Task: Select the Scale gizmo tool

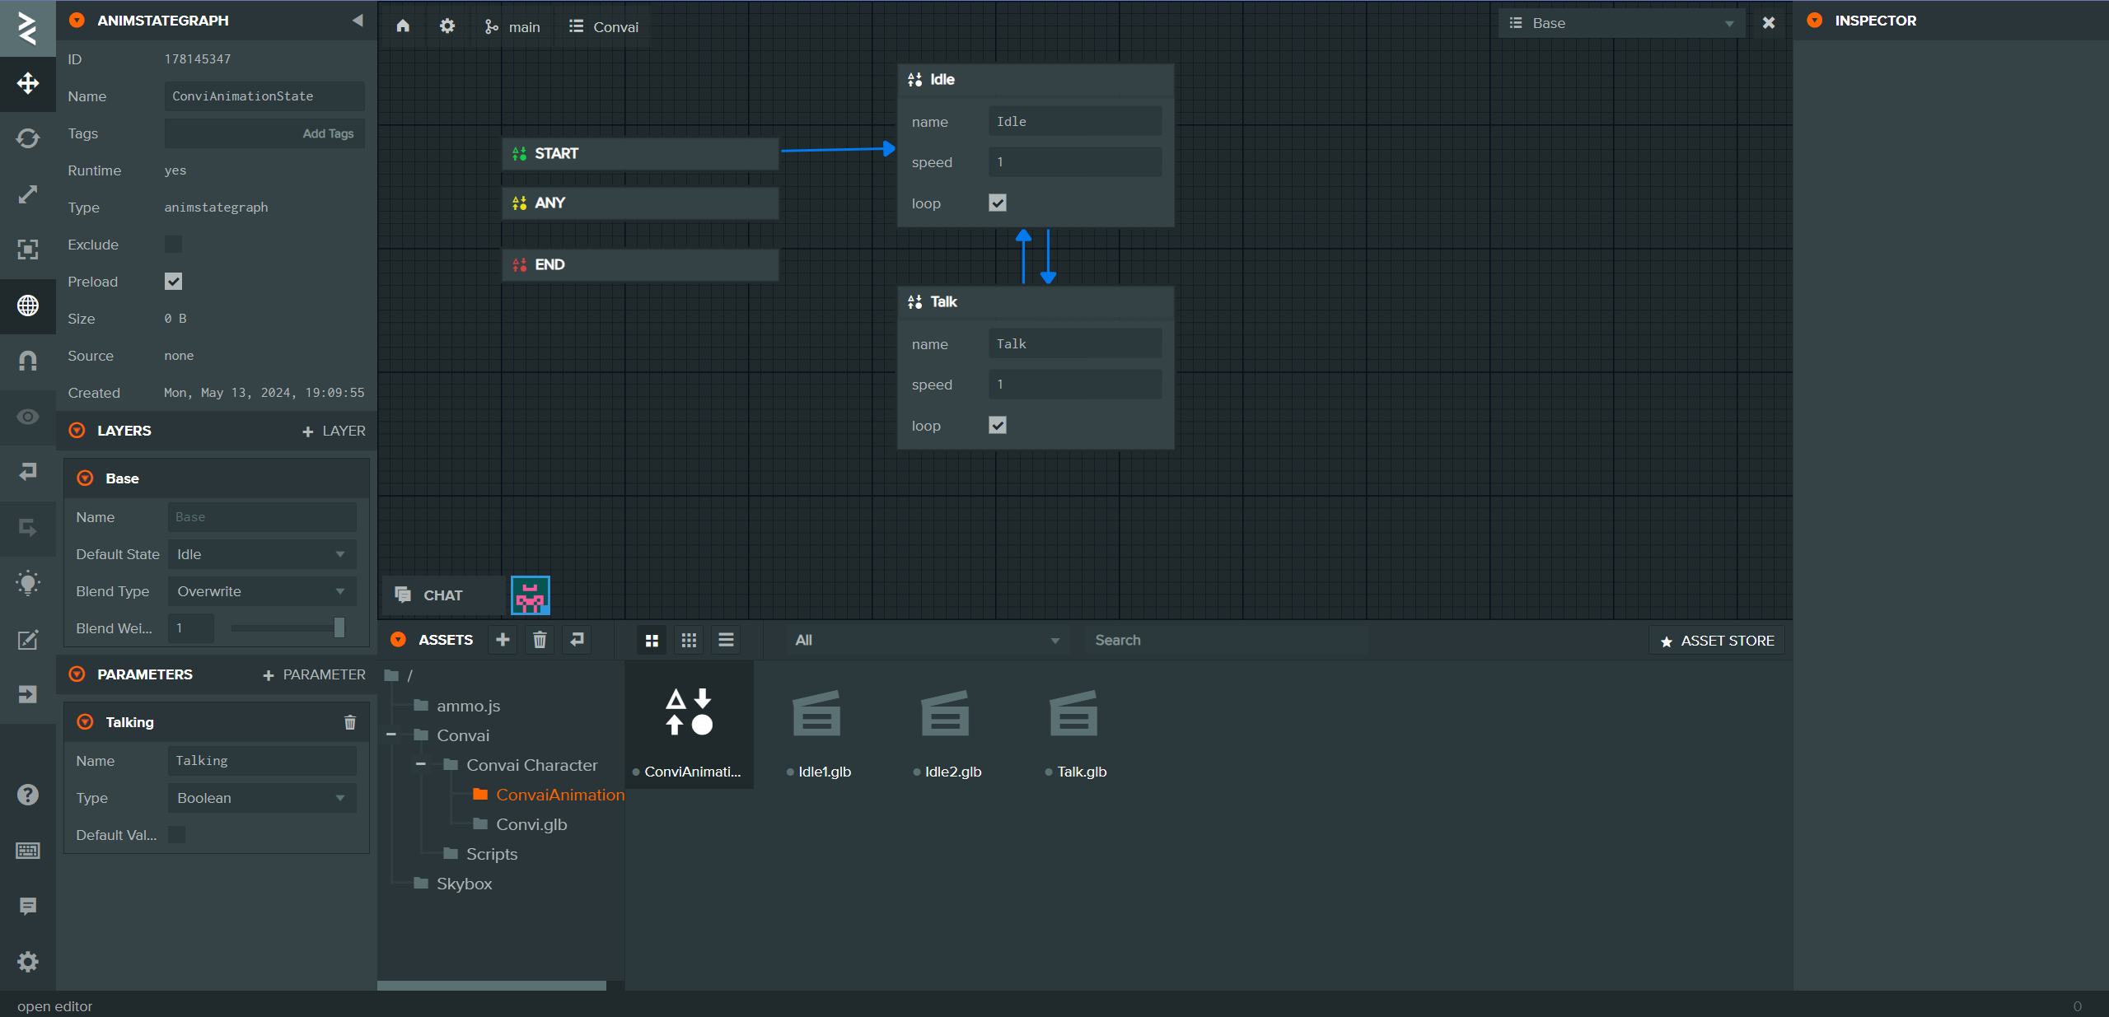Action: 27,194
